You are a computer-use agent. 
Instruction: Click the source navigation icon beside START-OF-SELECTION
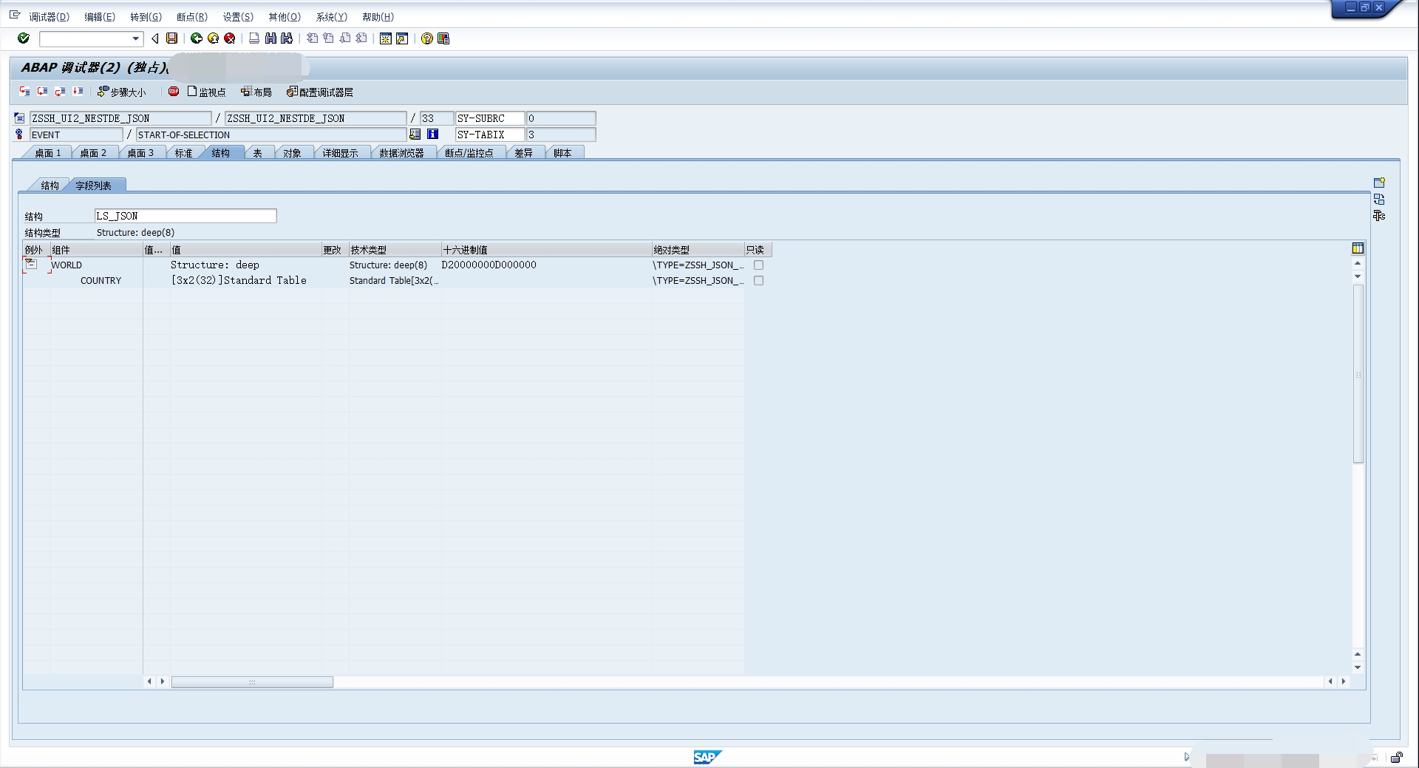tap(415, 135)
